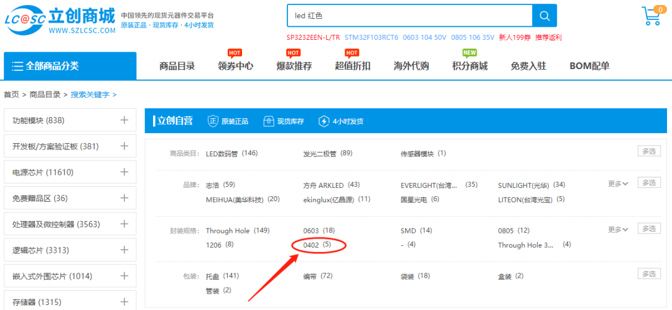This screenshot has height=310, width=672.
Task: Click the SP3232EEN-L/TR hot search link
Action: [313, 37]
